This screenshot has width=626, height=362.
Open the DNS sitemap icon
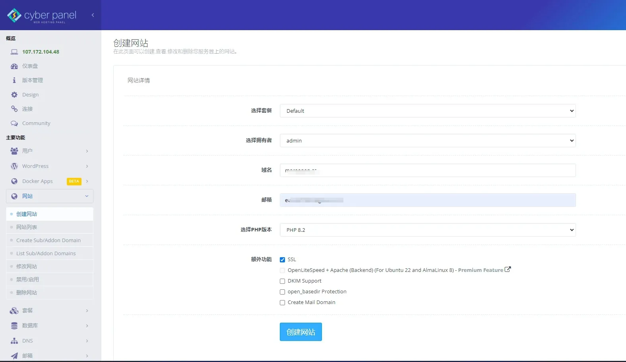[14, 341]
